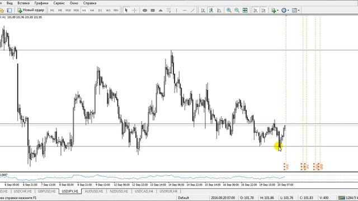The width and height of the screenshot is (358, 201).
Task: Expand the templates dropdown arrow
Action: pyautogui.click(x=299, y=11)
